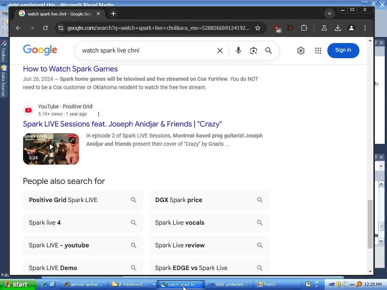Image resolution: width=387 pixels, height=290 pixels.
Task: Click the taskbar help question-mark icon
Action: pyautogui.click(x=308, y=285)
